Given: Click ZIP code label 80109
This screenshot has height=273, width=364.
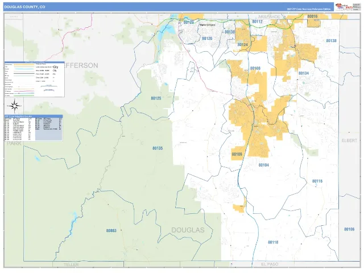Looking at the screenshot, I should click(x=237, y=154).
